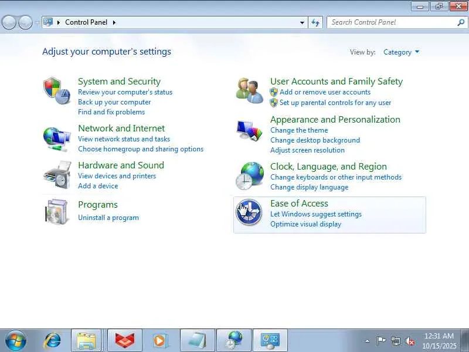
Task: Open the System and Security category
Action: 119,81
